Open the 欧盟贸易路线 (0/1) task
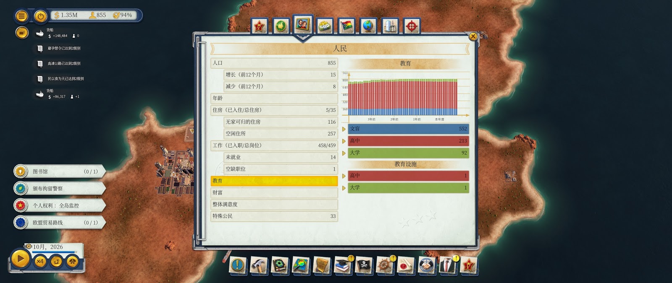 tap(59, 223)
